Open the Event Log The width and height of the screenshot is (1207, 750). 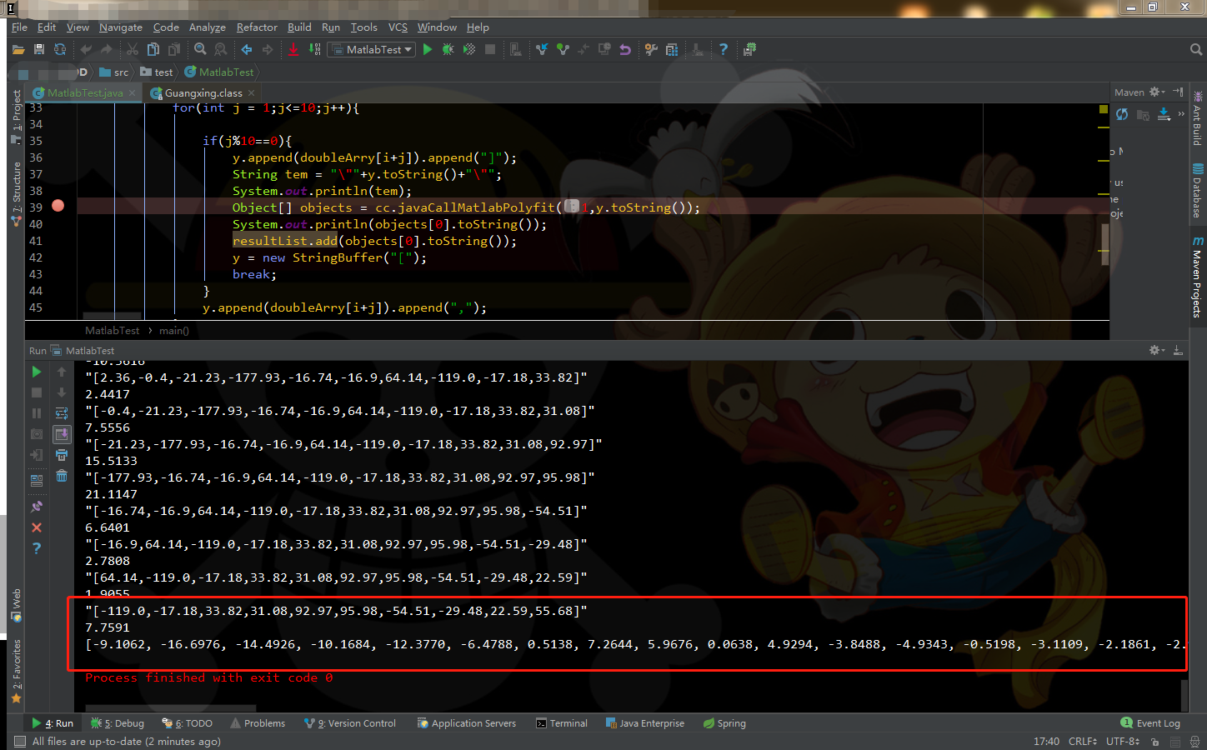coord(1150,723)
